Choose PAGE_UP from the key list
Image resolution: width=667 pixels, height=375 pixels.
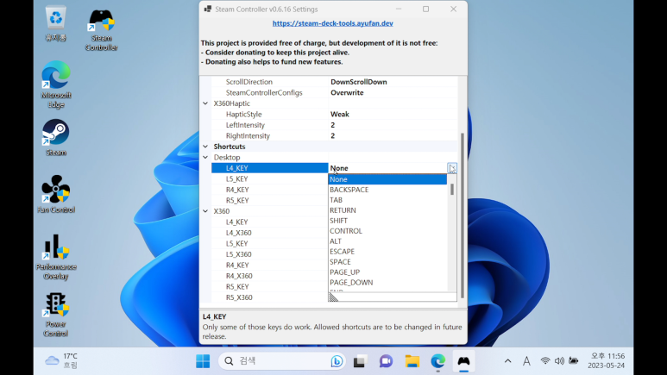pos(387,272)
